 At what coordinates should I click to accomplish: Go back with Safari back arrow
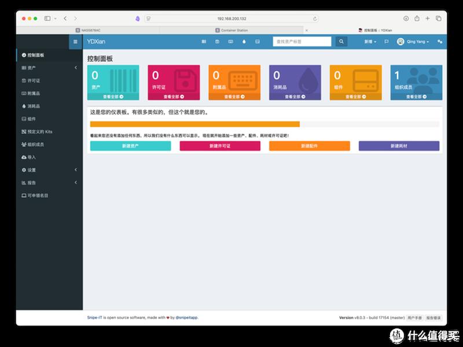coord(65,19)
